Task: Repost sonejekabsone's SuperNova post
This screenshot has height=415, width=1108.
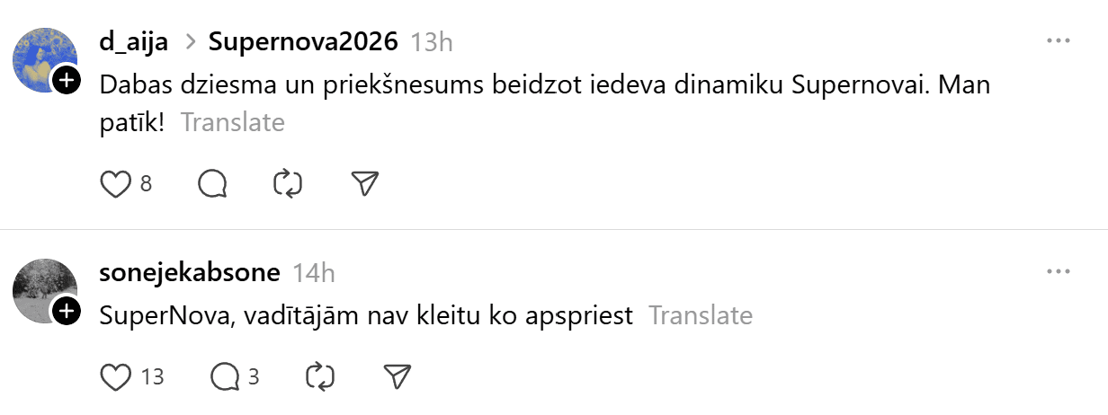Action: (x=320, y=376)
